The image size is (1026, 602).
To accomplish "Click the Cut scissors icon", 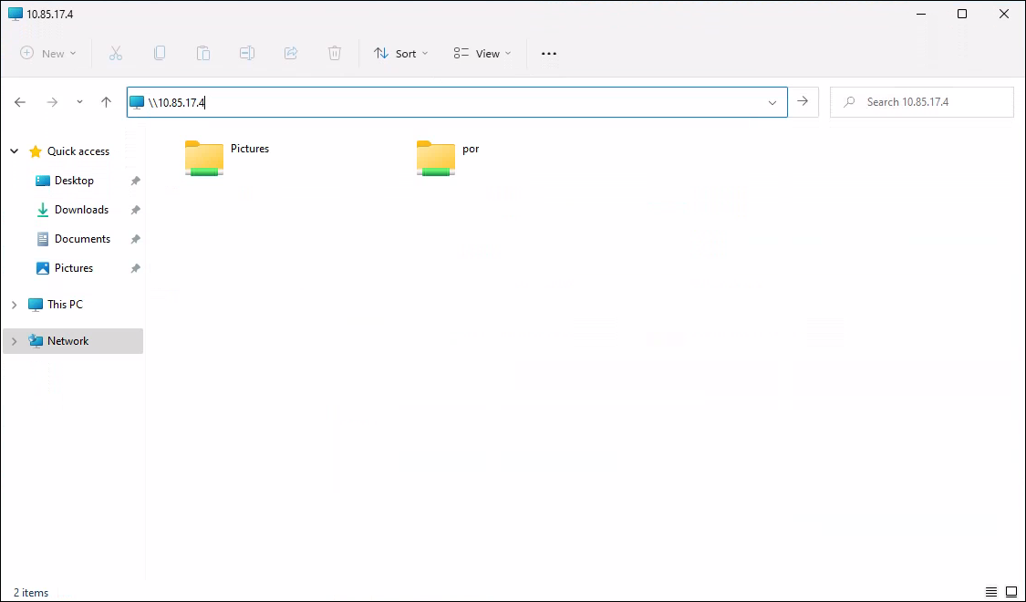I will tap(116, 54).
